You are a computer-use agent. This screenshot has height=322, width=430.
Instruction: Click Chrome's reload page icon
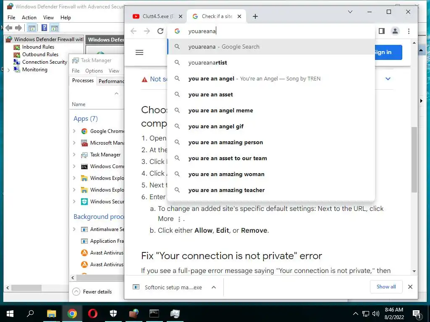tap(160, 31)
